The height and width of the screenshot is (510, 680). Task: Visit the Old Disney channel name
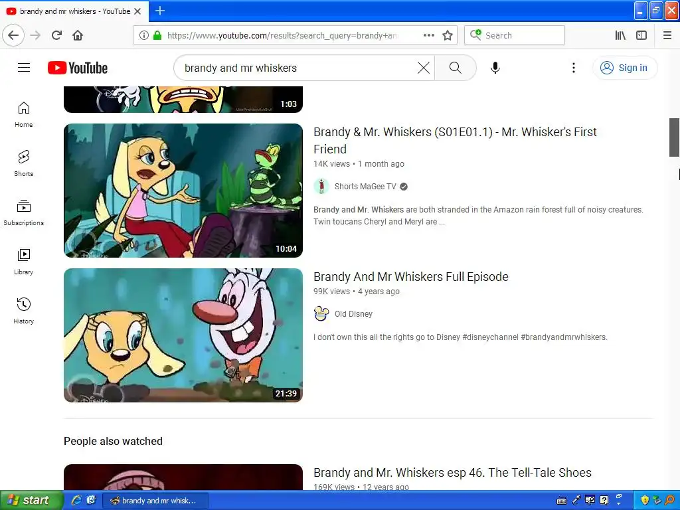353,314
